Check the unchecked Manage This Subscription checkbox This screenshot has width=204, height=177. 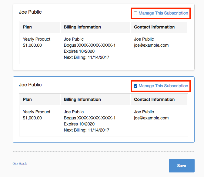(135, 13)
